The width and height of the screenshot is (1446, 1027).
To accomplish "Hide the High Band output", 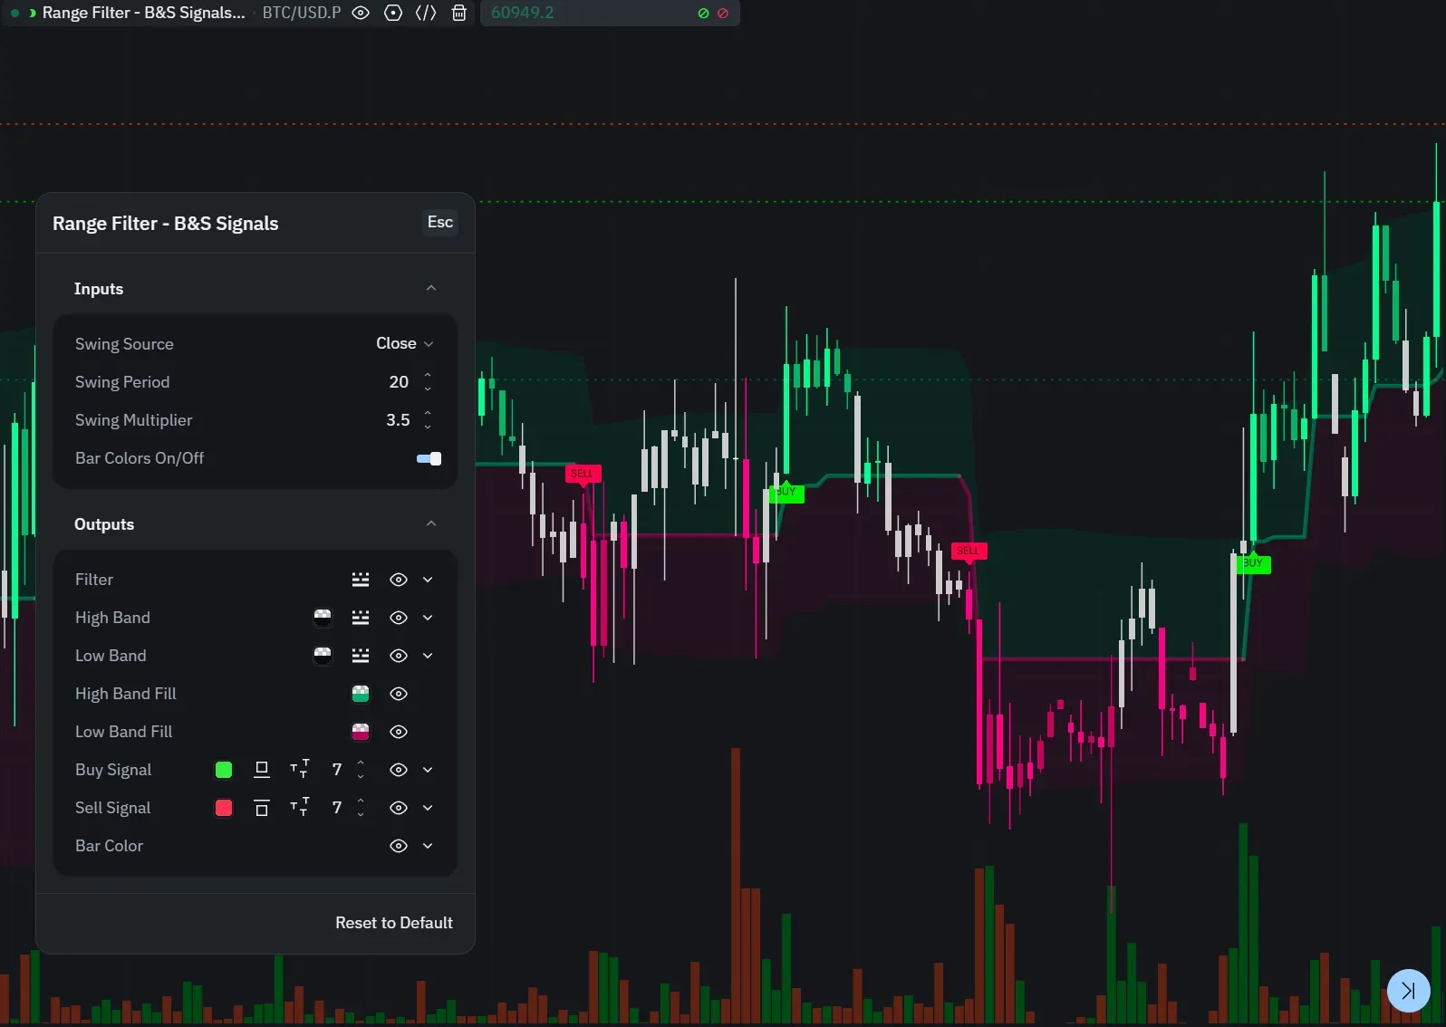I will coord(399,618).
